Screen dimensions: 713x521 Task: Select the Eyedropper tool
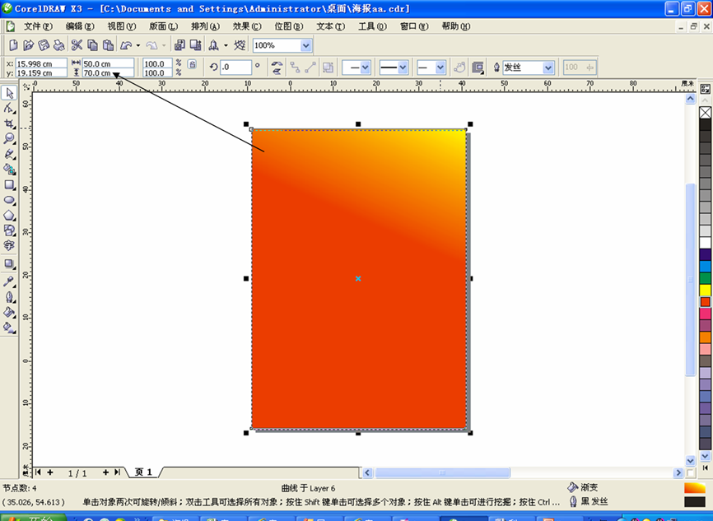(x=9, y=281)
